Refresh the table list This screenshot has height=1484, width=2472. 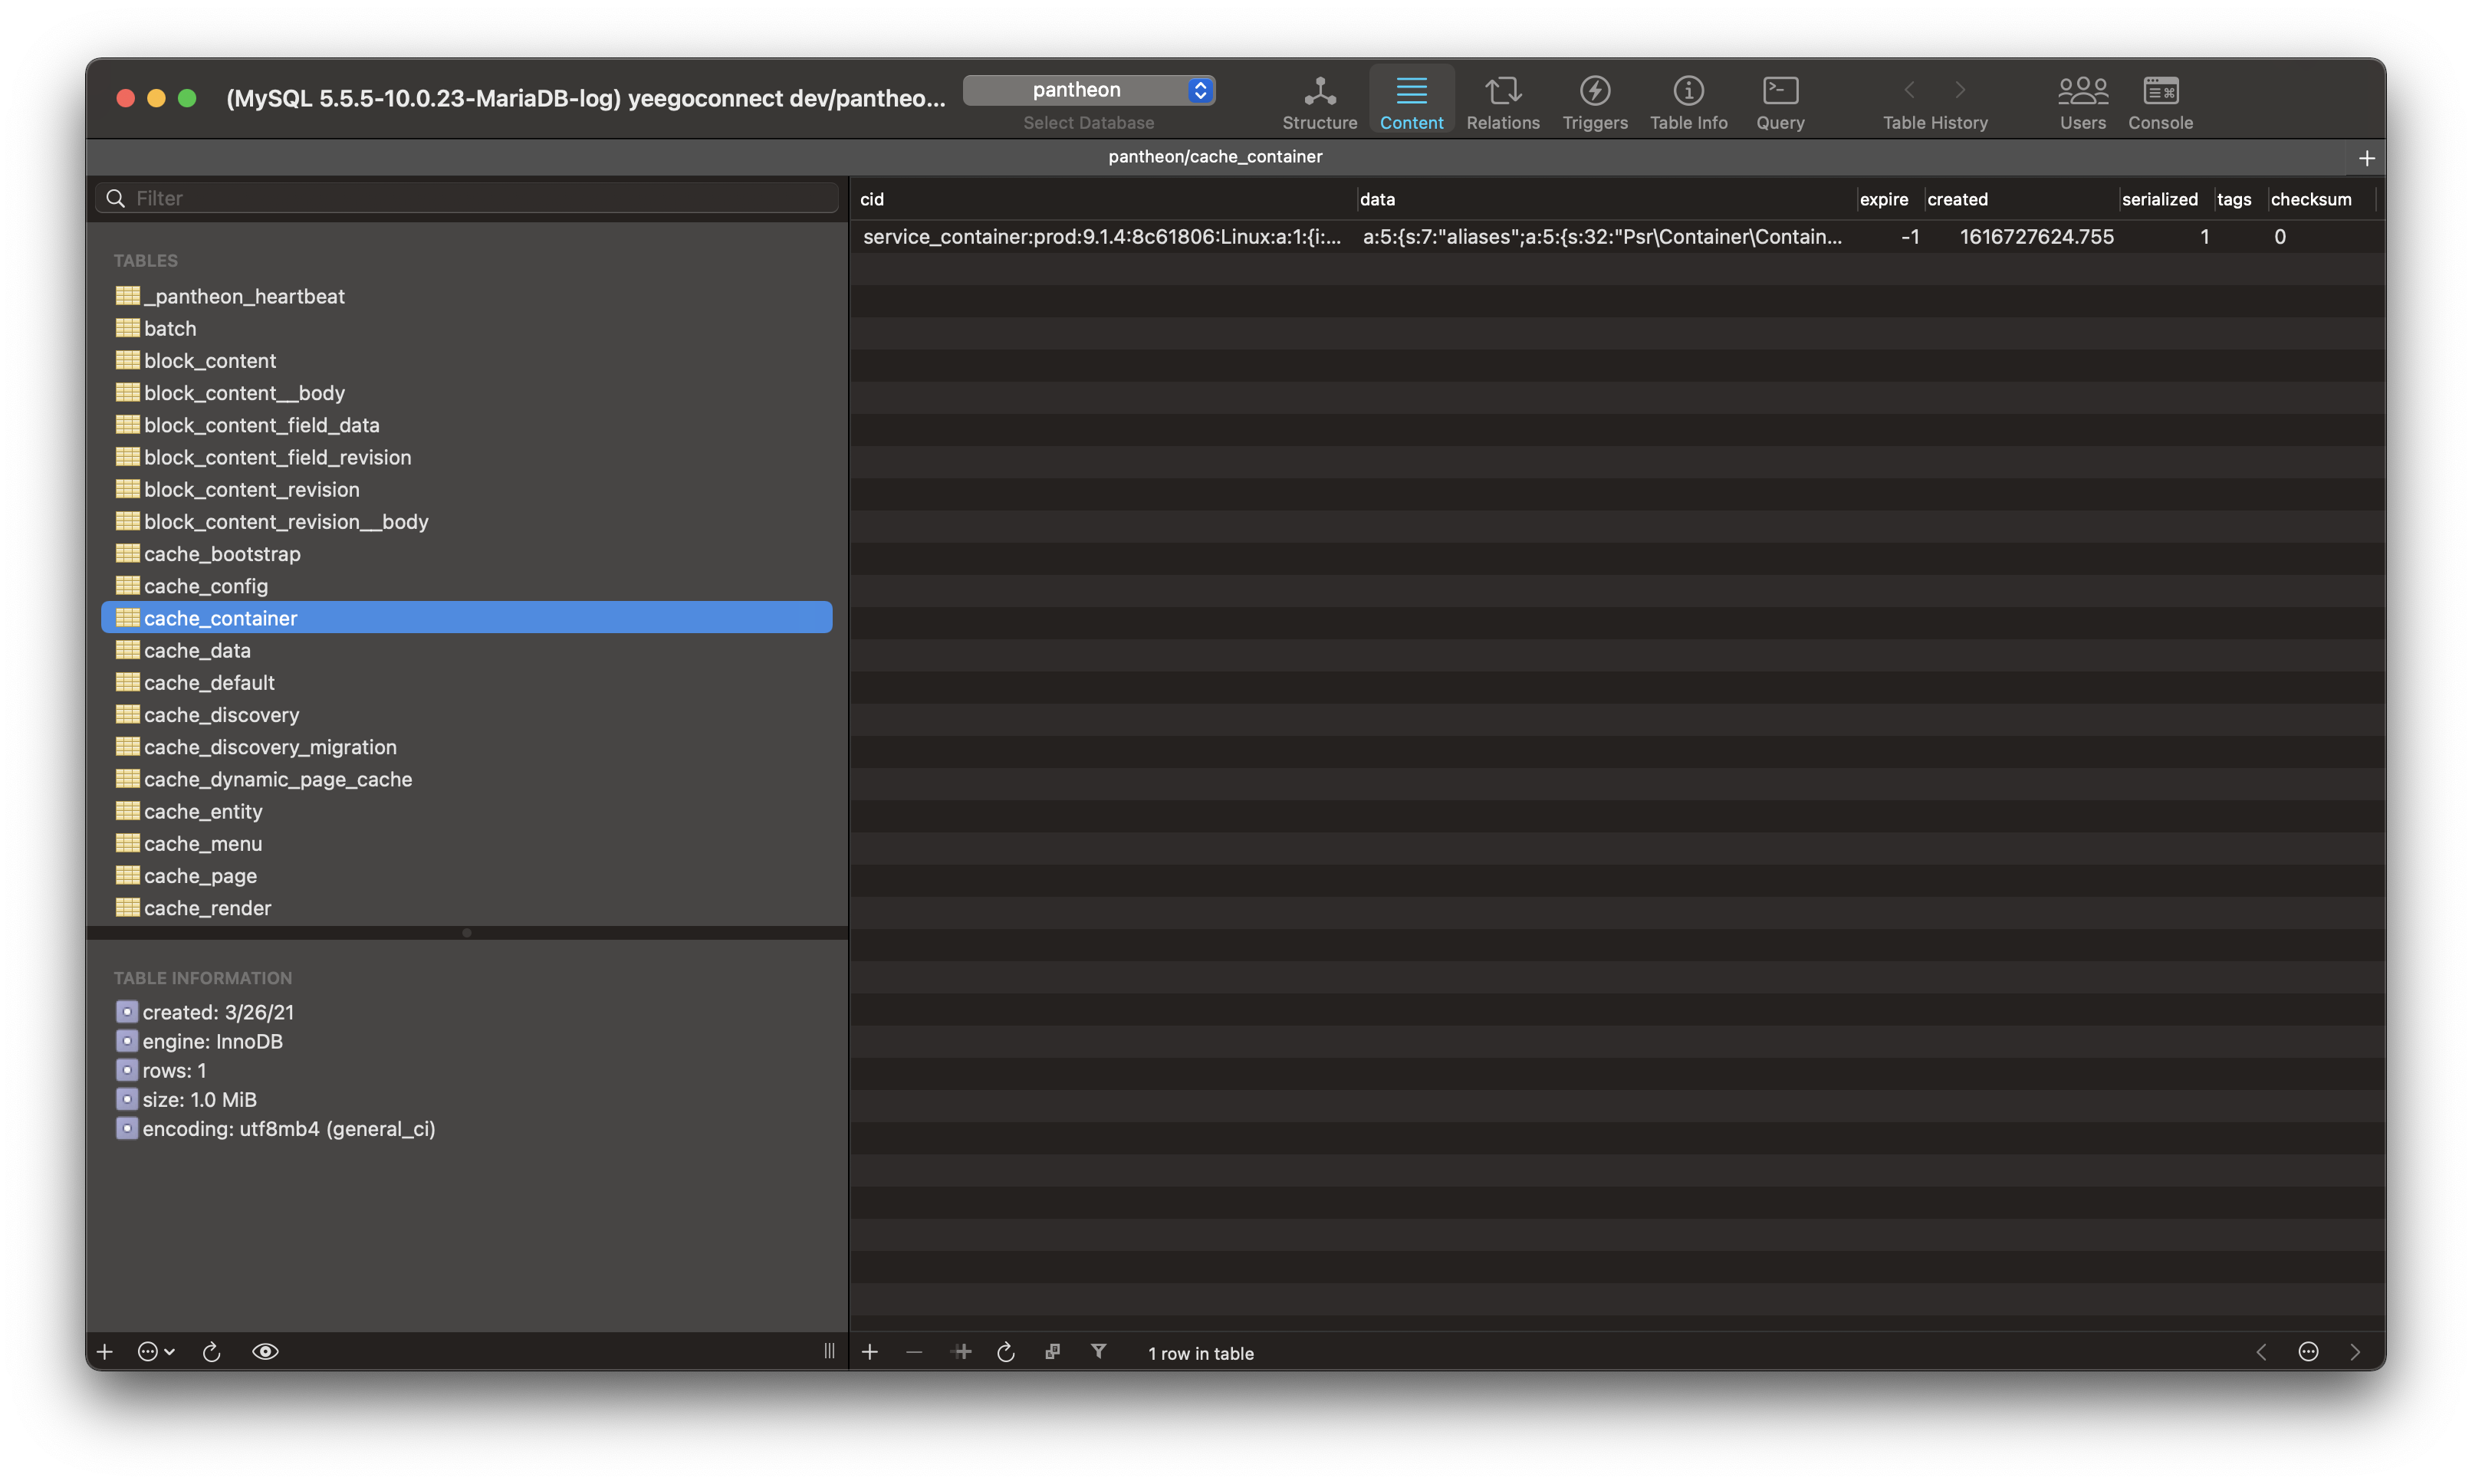[211, 1351]
